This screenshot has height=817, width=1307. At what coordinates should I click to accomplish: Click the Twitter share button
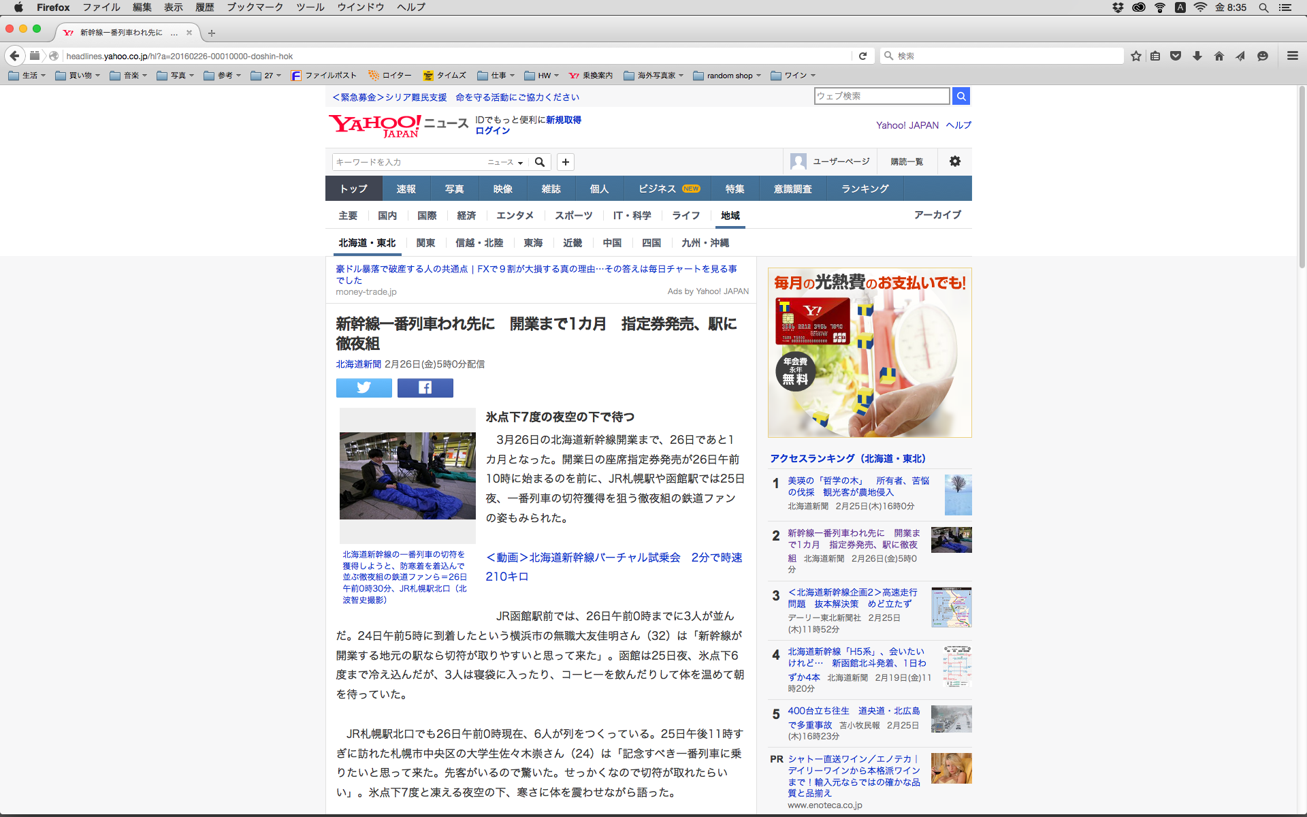click(364, 388)
